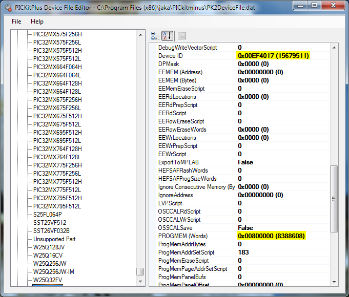This screenshot has width=349, height=297.
Task: Select PIC32MX795F512H device
Action: pyautogui.click(x=57, y=198)
